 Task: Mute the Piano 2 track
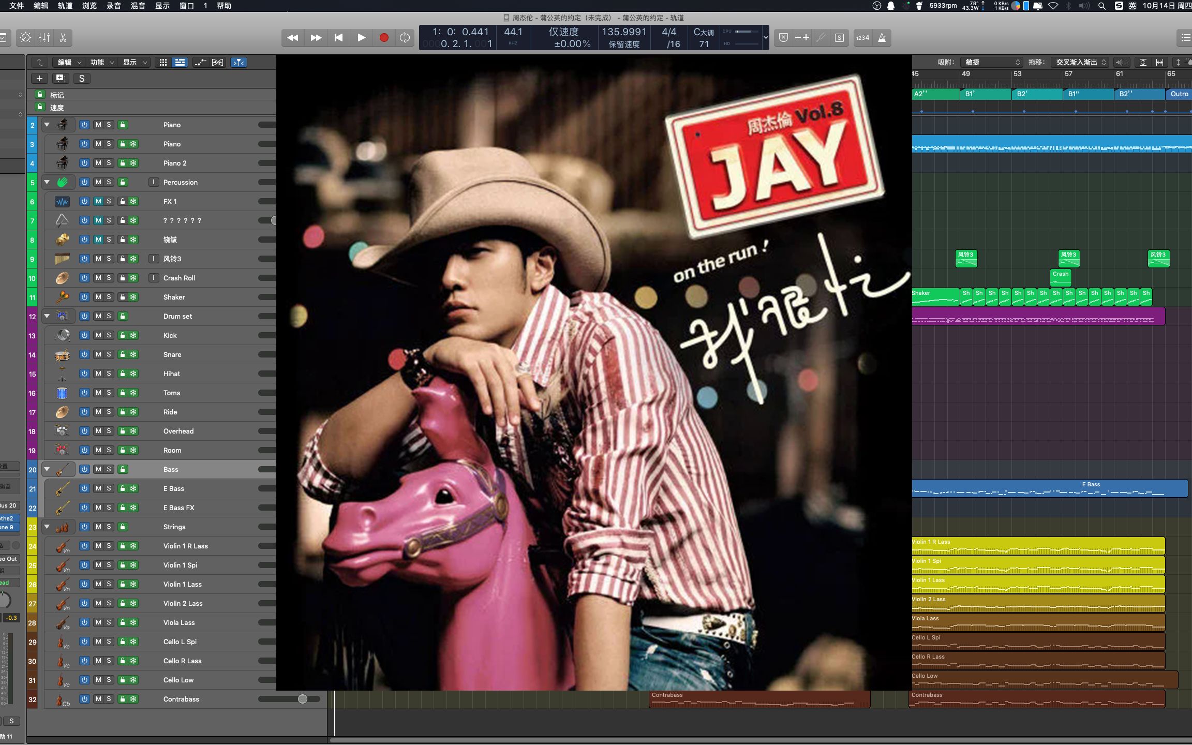tap(98, 163)
